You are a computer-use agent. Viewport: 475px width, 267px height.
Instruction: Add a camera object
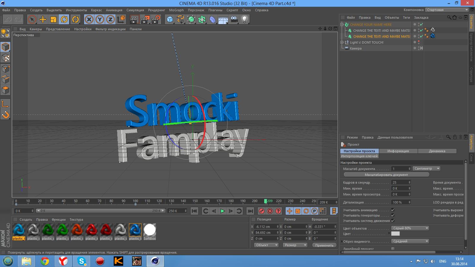[x=234, y=20]
